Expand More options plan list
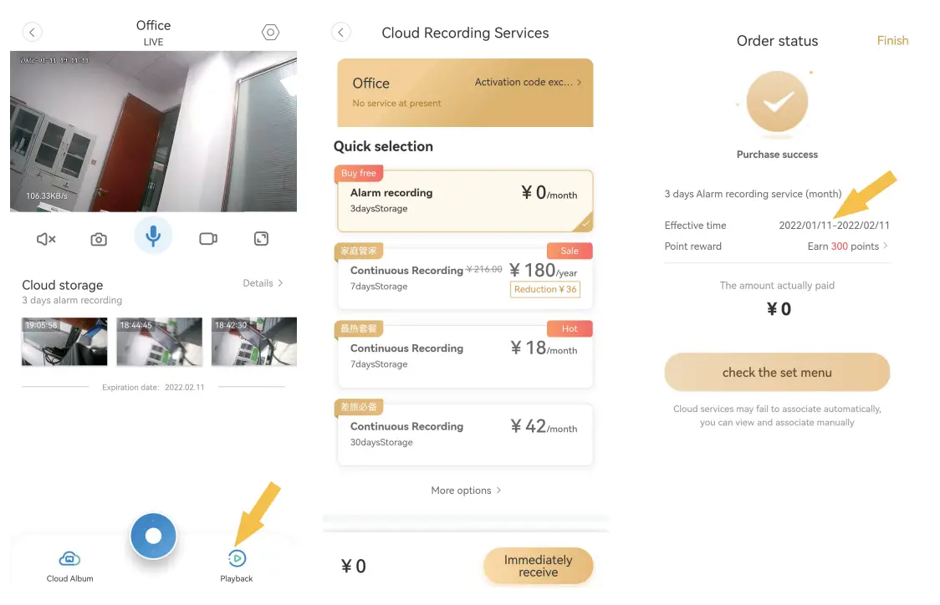 coord(466,491)
